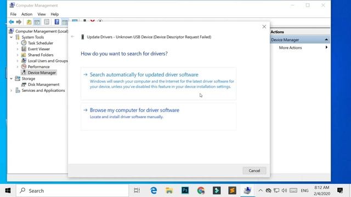Click the Properties toolbar icon
The height and width of the screenshot is (197, 351).
point(47,22)
